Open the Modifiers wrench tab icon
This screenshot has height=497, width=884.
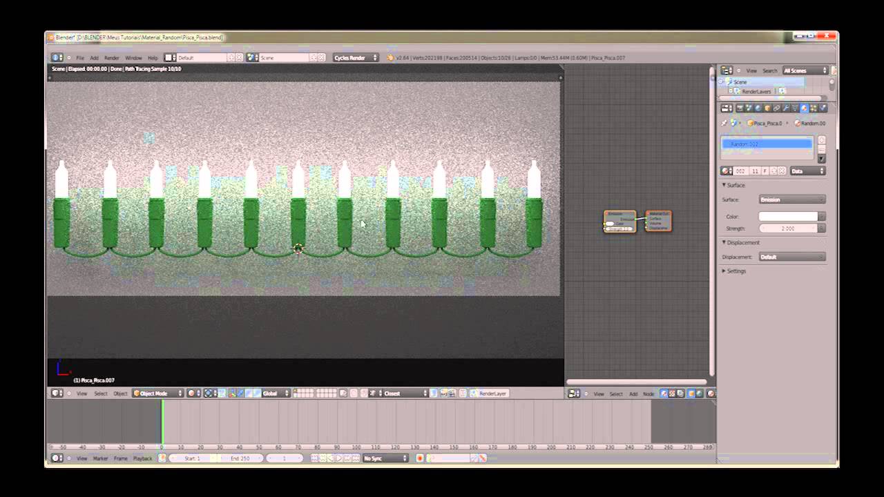[785, 108]
